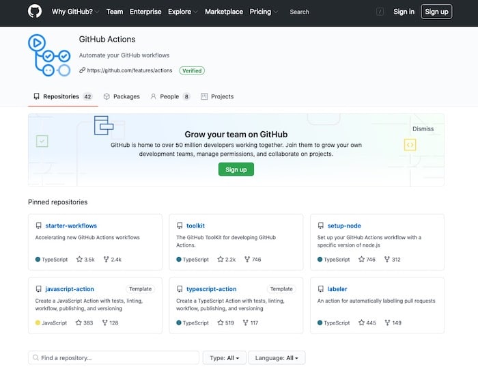Select the repo icon beside labeler
Image resolution: width=478 pixels, height=369 pixels.
point(321,289)
